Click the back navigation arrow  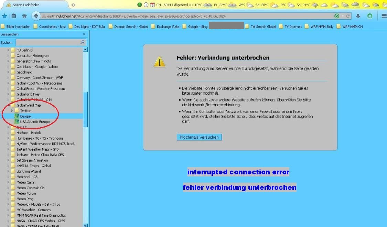click(36, 16)
